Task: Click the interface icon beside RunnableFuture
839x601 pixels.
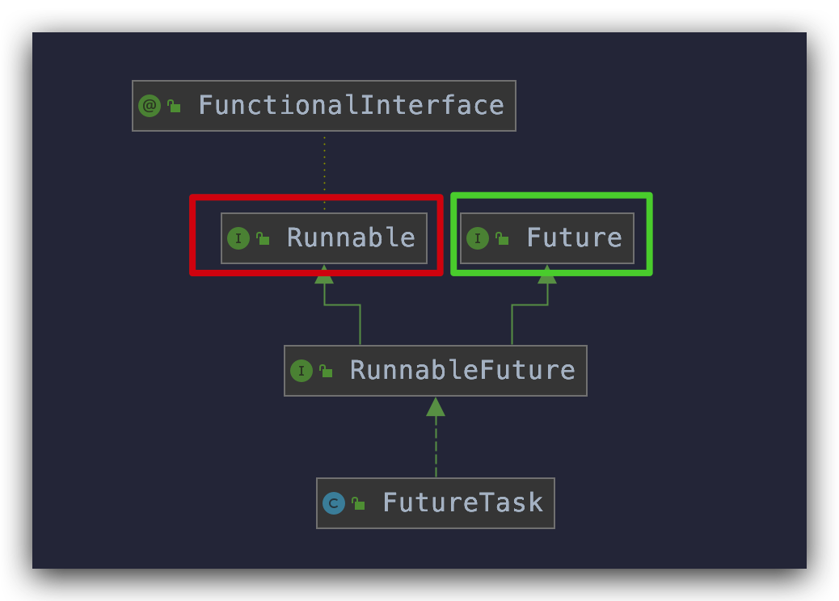Action: coord(301,371)
